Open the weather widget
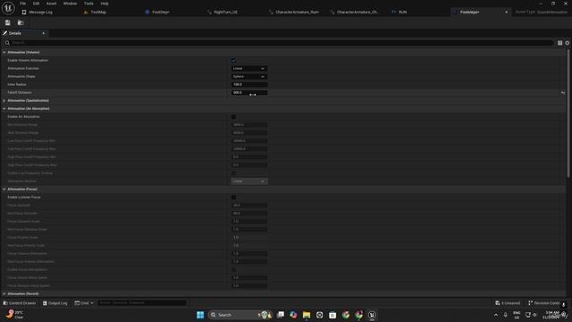The width and height of the screenshot is (572, 322). point(15,315)
